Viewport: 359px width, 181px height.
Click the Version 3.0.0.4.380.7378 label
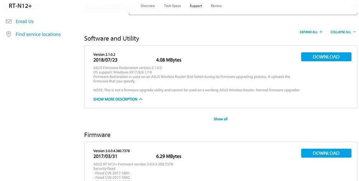(112, 151)
